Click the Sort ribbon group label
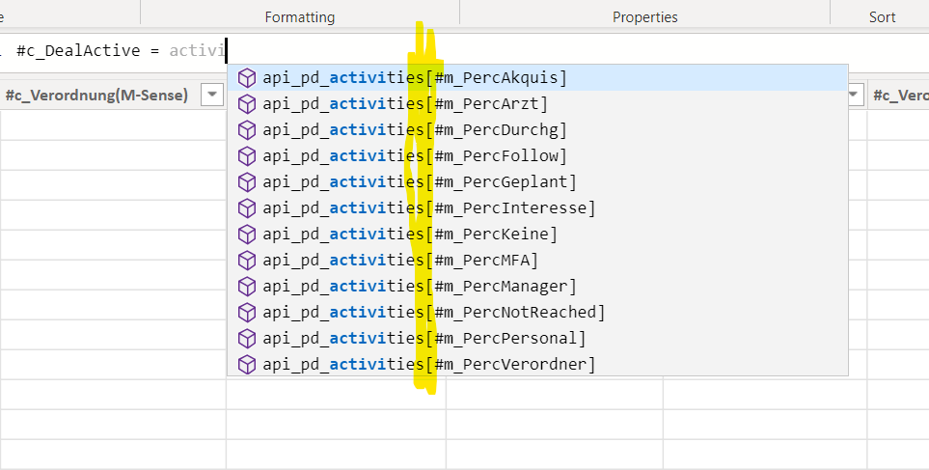This screenshot has width=929, height=470. coord(882,17)
